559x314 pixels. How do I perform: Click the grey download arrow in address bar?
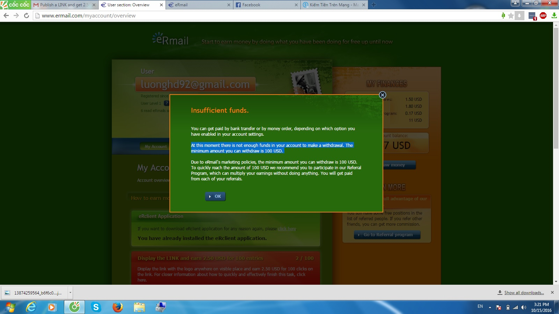[520, 15]
